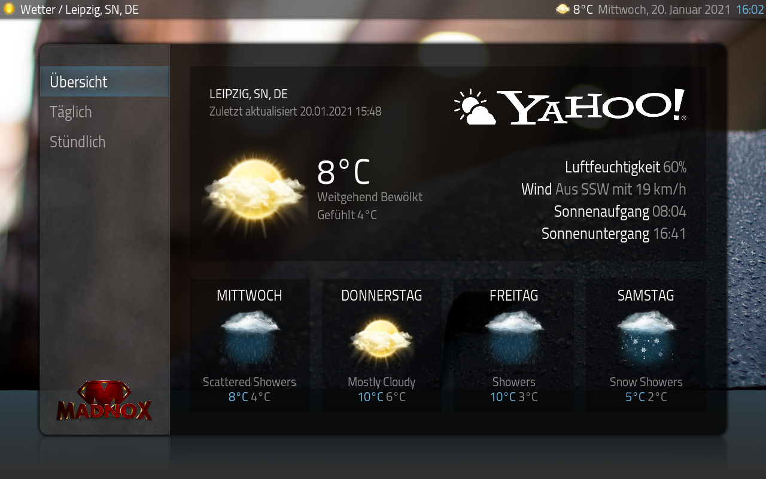Click the Sonnenuntergang 16:41 entry

(613, 234)
